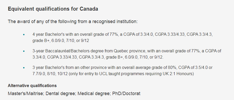Click the 'Equivalent qualifications for Canada' heading
The image size is (234, 100).
coord(53,9)
